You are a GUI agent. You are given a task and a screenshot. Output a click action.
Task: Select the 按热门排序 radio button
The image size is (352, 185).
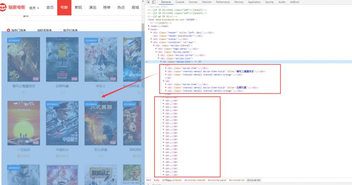pyautogui.click(x=9, y=30)
